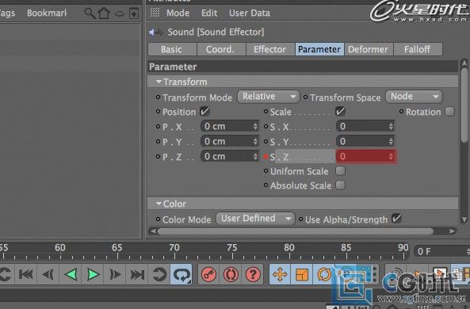Image resolution: width=470 pixels, height=309 pixels.
Task: Play animation backwards
Action: point(71,274)
